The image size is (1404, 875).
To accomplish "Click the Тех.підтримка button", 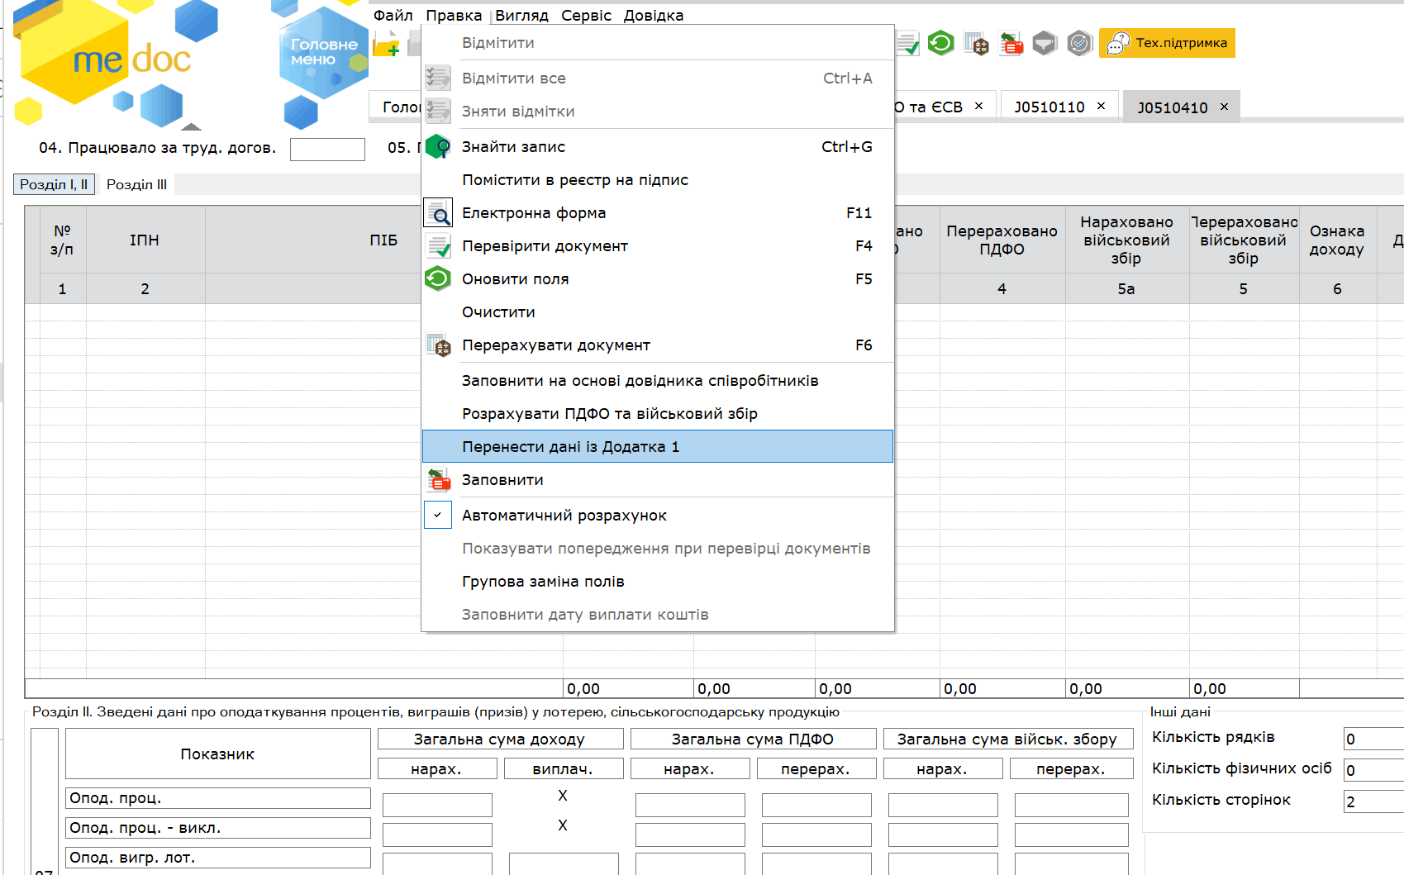I will [1167, 43].
